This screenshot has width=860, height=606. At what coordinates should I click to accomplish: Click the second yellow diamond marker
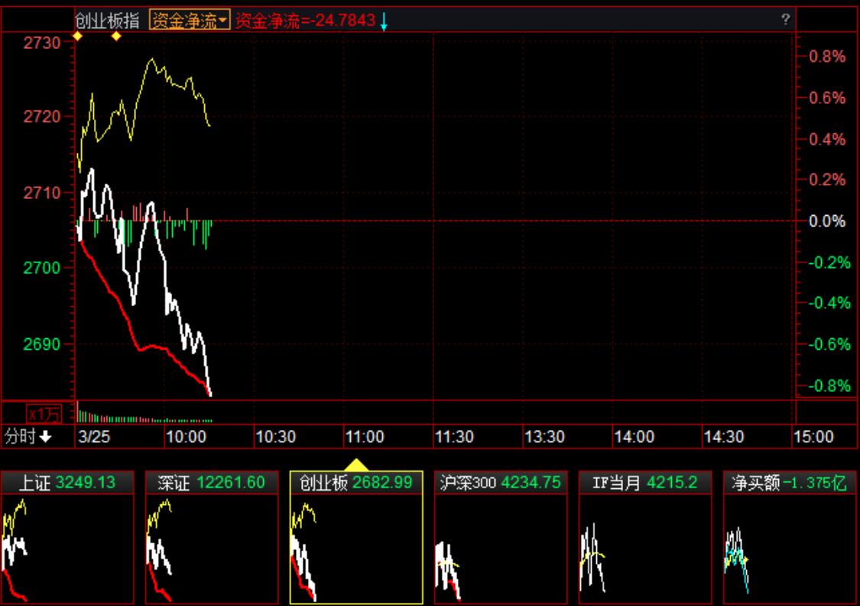[116, 35]
